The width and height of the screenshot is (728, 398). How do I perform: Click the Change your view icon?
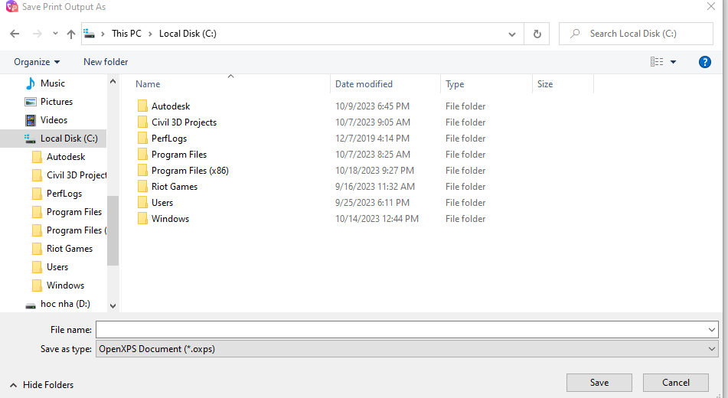point(657,62)
